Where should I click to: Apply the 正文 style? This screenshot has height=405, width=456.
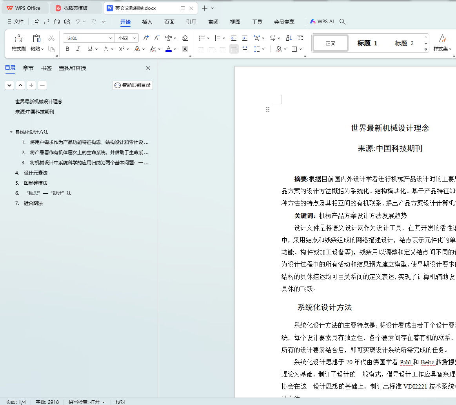click(331, 43)
